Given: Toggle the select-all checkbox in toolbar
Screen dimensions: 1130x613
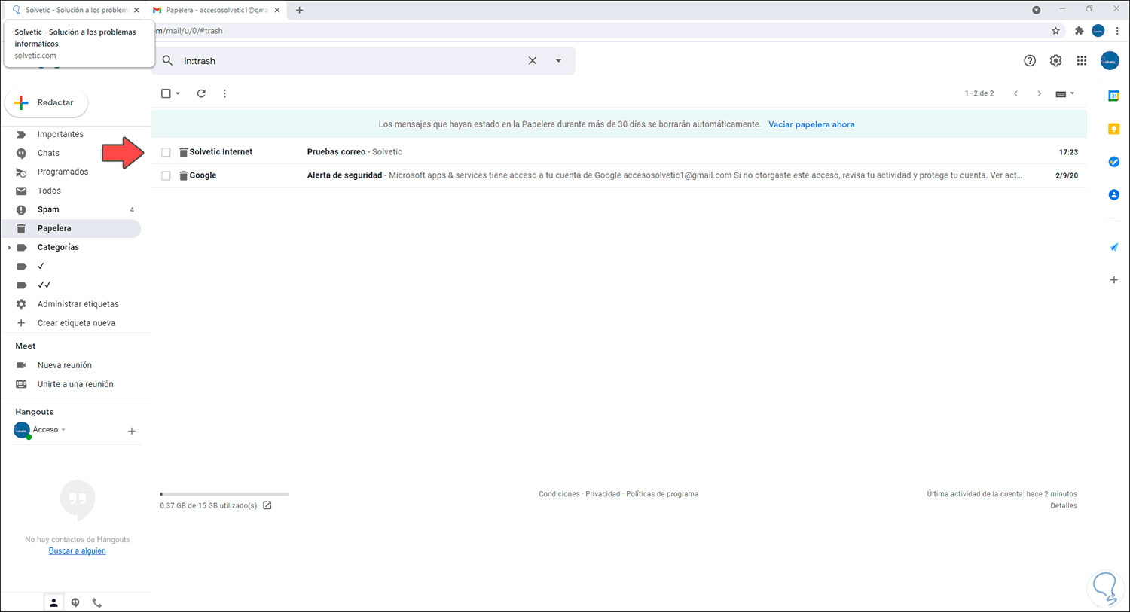Looking at the screenshot, I should [x=166, y=93].
